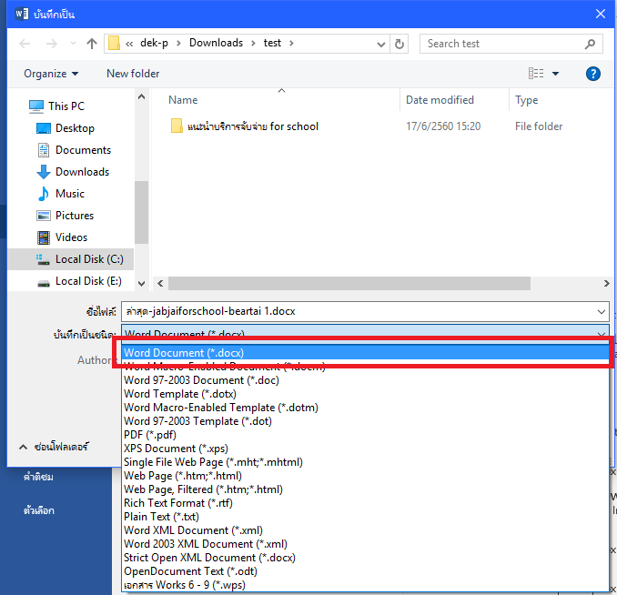Select Plain Text (*.txt) format
The width and height of the screenshot is (617, 595).
coord(366,517)
